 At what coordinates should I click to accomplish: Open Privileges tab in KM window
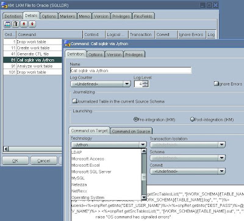[x=121, y=16]
